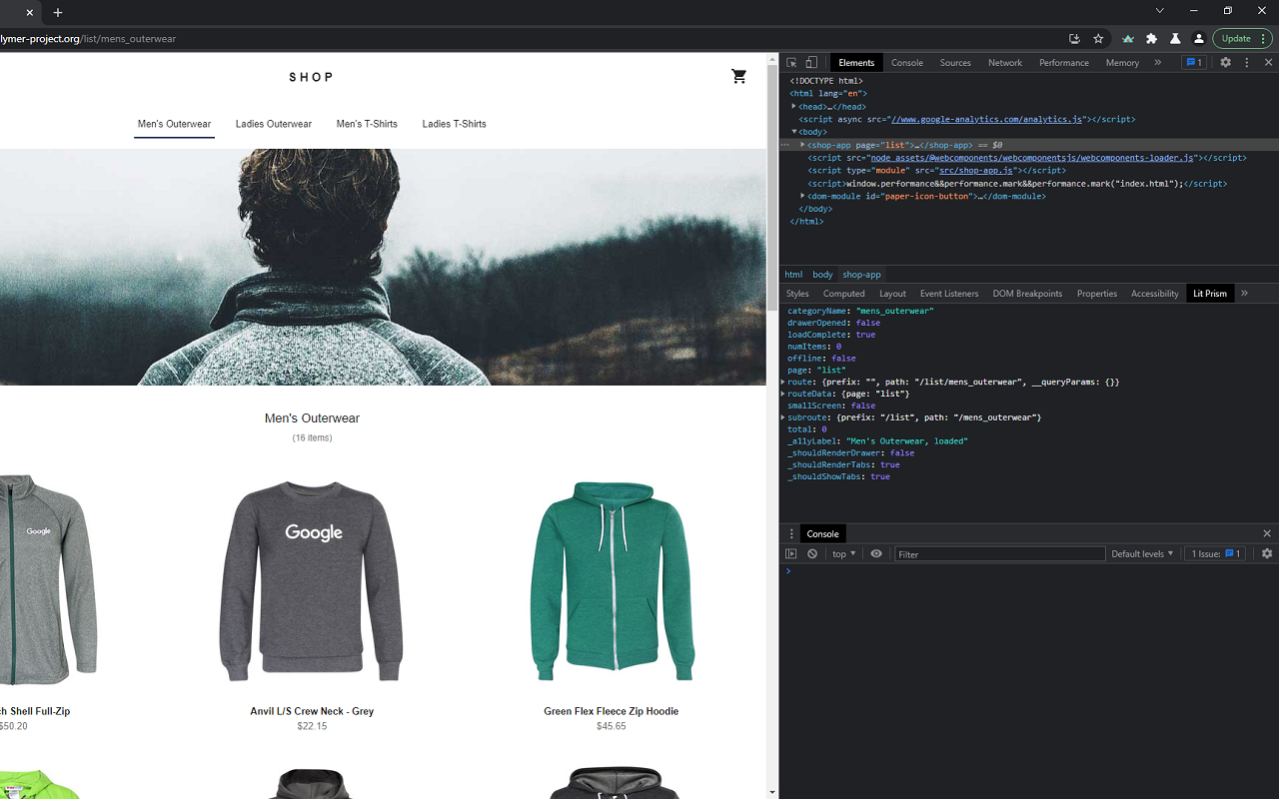Select the Ladies T-Shirts category tab

tap(455, 124)
